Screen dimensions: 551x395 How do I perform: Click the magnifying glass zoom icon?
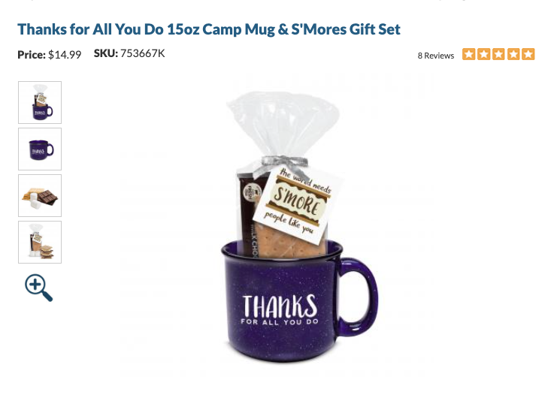click(38, 288)
